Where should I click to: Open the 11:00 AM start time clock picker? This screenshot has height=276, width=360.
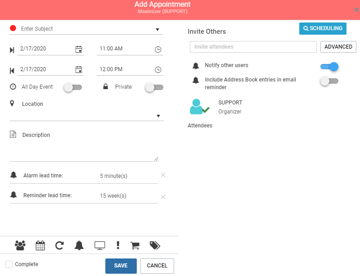158,50
